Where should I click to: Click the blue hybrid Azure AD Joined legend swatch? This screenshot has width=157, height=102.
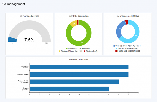tap(114, 46)
